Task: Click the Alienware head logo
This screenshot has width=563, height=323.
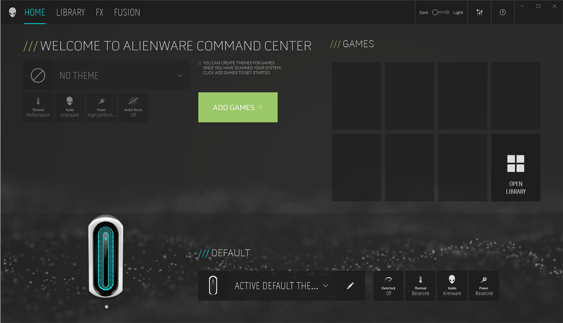Action: pyautogui.click(x=13, y=12)
